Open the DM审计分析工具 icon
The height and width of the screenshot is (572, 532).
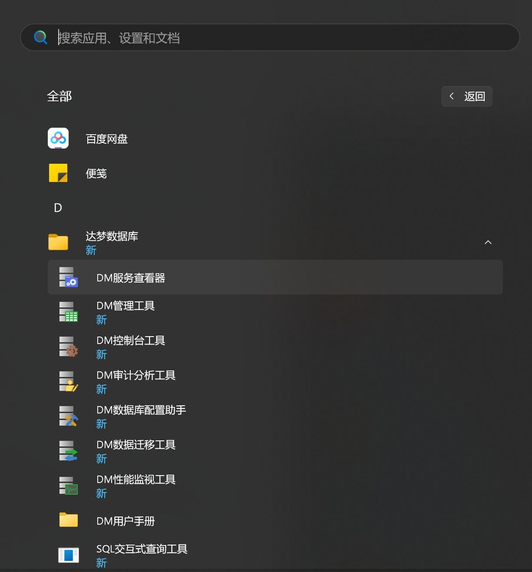click(x=69, y=381)
